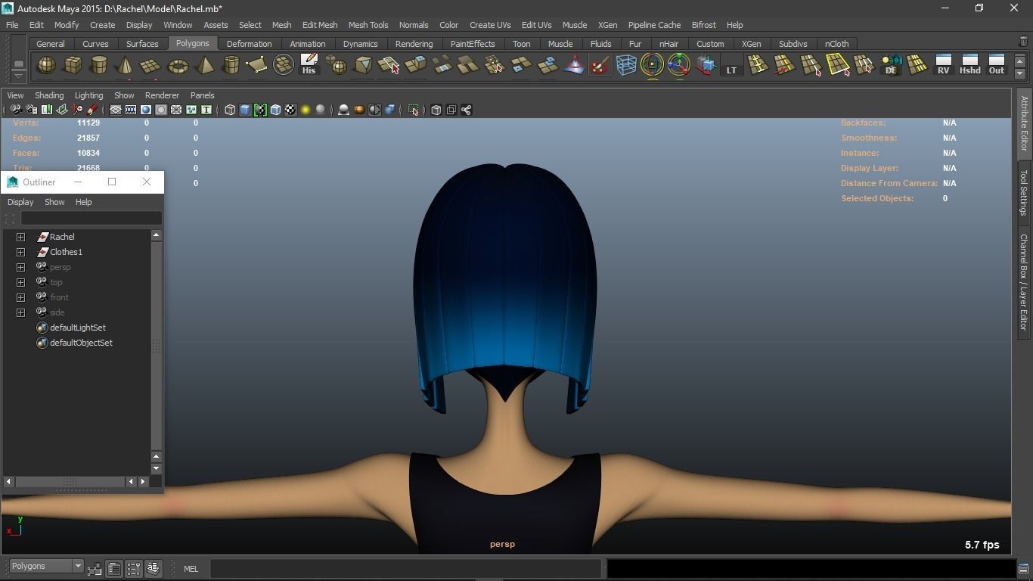The height and width of the screenshot is (581, 1033).
Task: Open the Out outliner shelf button
Action: click(997, 66)
